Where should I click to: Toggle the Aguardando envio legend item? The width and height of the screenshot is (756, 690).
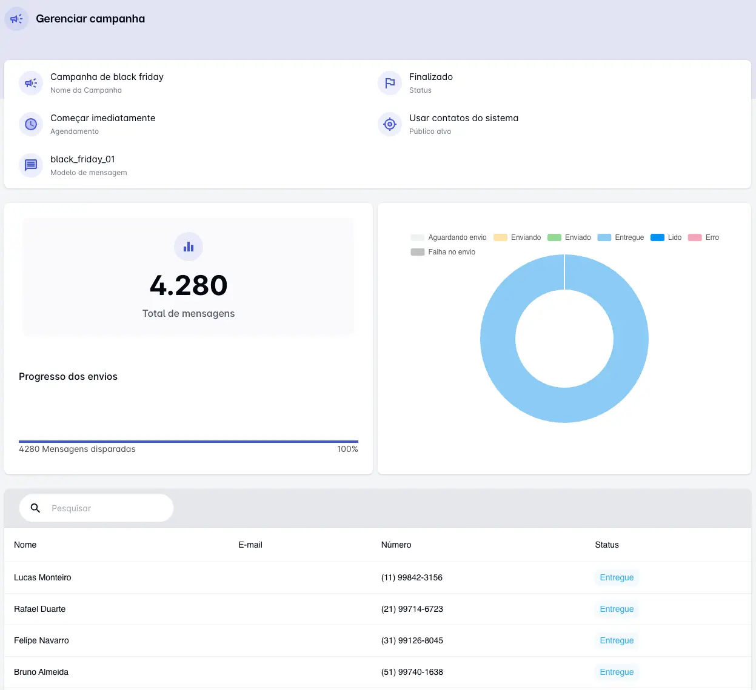(x=449, y=237)
